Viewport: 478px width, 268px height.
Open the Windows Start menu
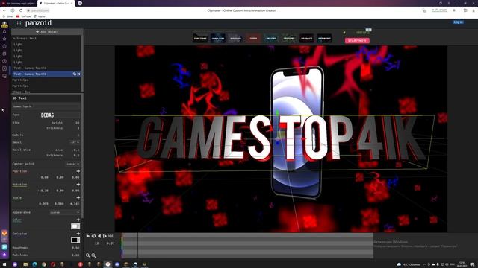[4, 264]
